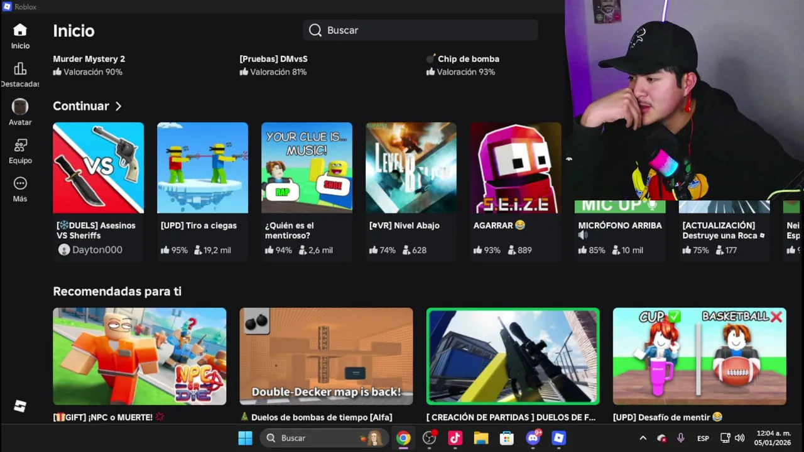Viewport: 804px width, 452px height.
Task: Open Microsoft Store from the taskbar
Action: pos(507,438)
